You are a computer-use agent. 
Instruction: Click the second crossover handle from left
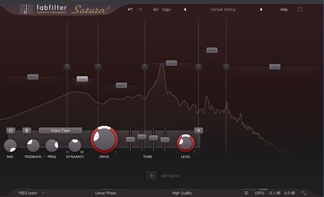click(x=98, y=67)
